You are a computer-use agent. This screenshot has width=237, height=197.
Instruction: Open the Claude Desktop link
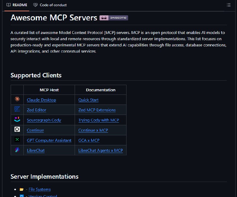(41, 100)
